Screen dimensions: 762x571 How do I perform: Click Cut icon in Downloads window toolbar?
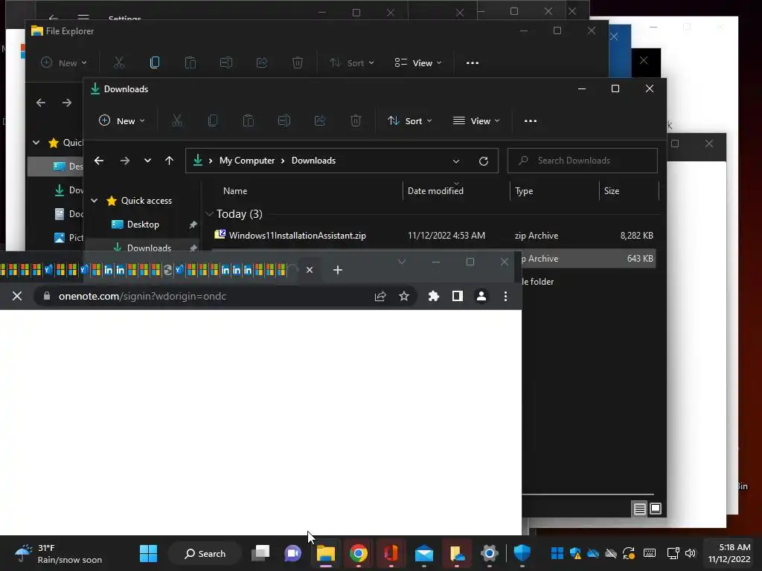pyautogui.click(x=177, y=121)
